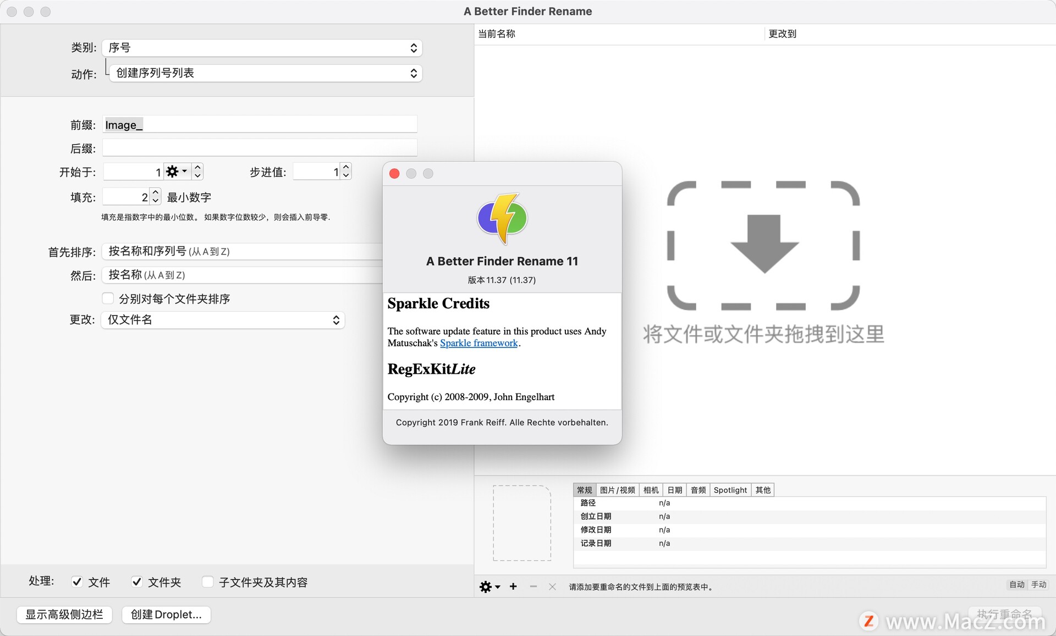Click the RegExKitLite heading in credits
1056x636 pixels.
pyautogui.click(x=431, y=369)
